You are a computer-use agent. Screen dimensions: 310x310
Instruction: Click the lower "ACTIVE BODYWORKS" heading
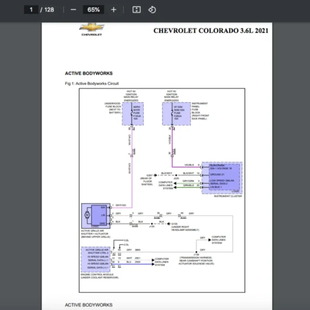[x=89, y=305]
